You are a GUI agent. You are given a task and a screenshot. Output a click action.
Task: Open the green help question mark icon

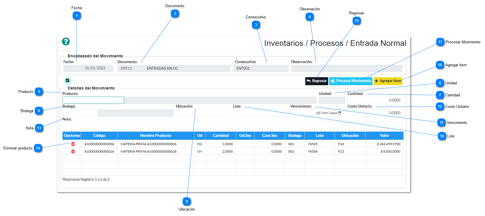(x=66, y=42)
